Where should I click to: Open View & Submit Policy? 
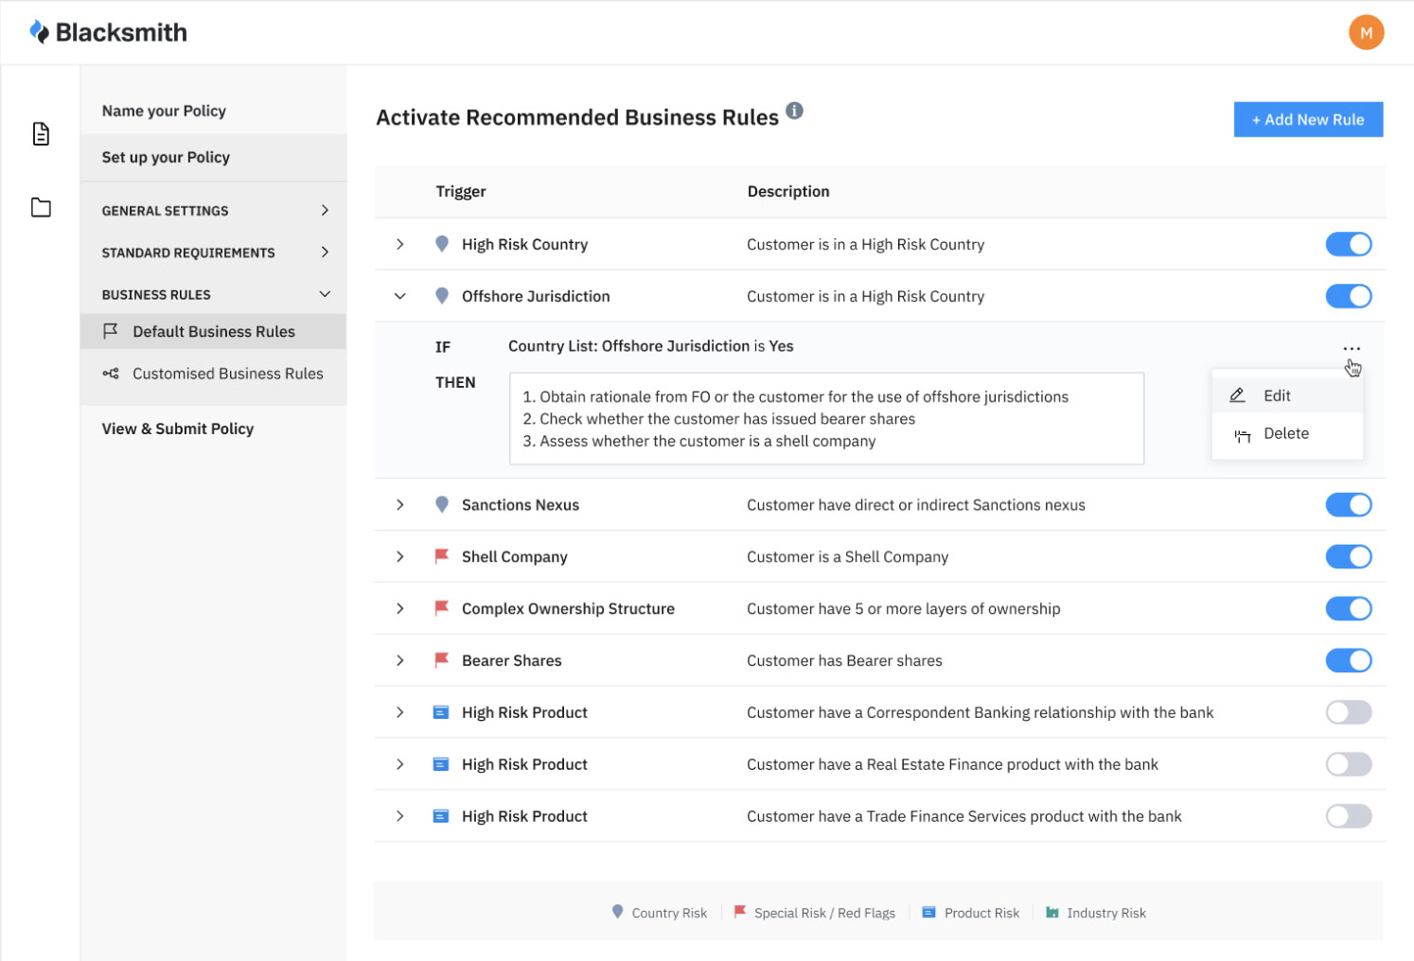(178, 428)
